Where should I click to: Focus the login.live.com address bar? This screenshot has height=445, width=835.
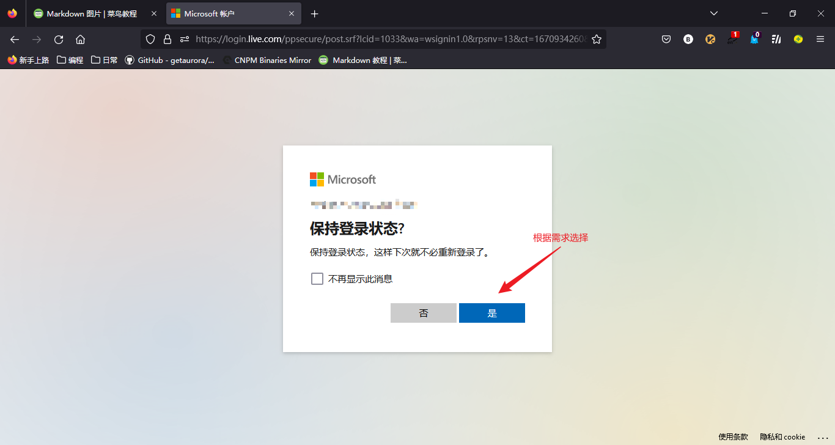pos(391,39)
